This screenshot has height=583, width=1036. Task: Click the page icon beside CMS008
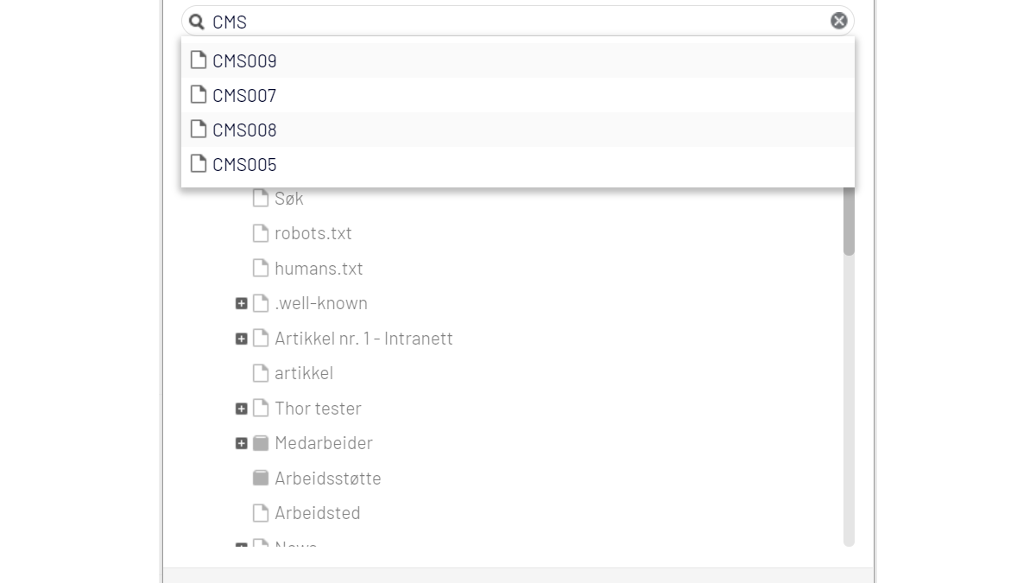(199, 130)
